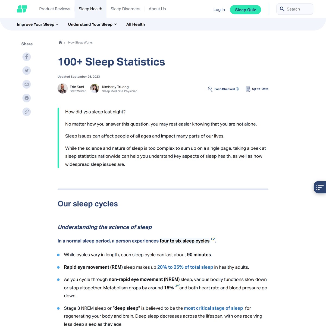The width and height of the screenshot is (326, 326).
Task: Expand the Understand Your Sleep menu
Action: click(92, 24)
